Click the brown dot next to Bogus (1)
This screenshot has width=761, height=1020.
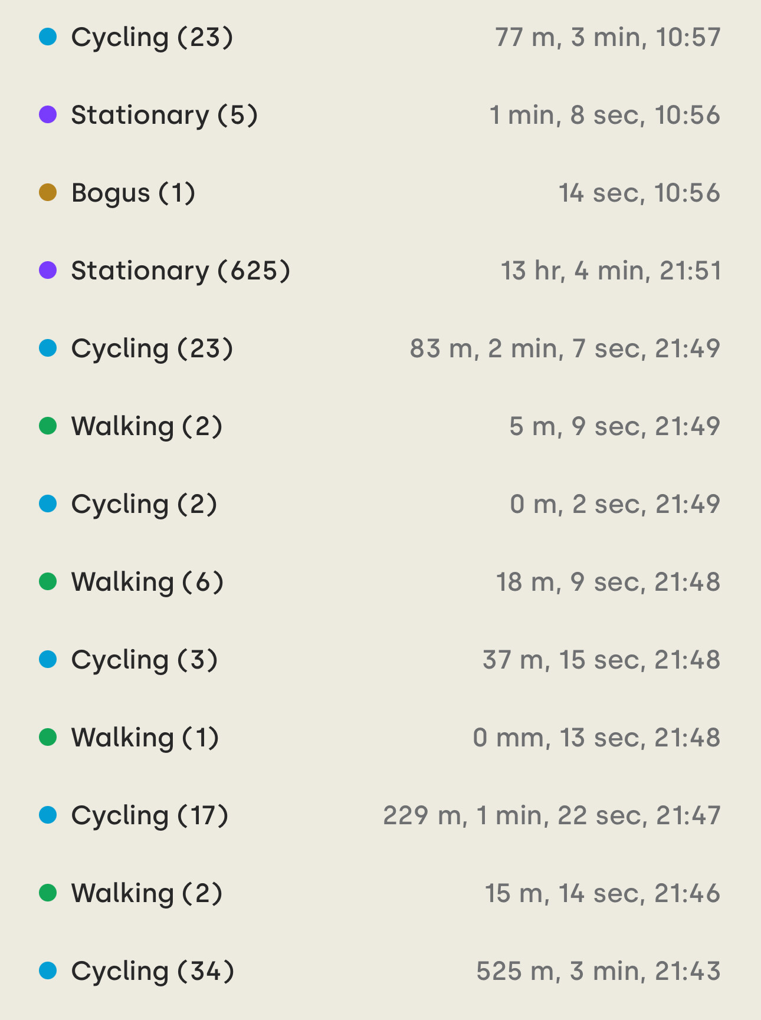(x=48, y=193)
